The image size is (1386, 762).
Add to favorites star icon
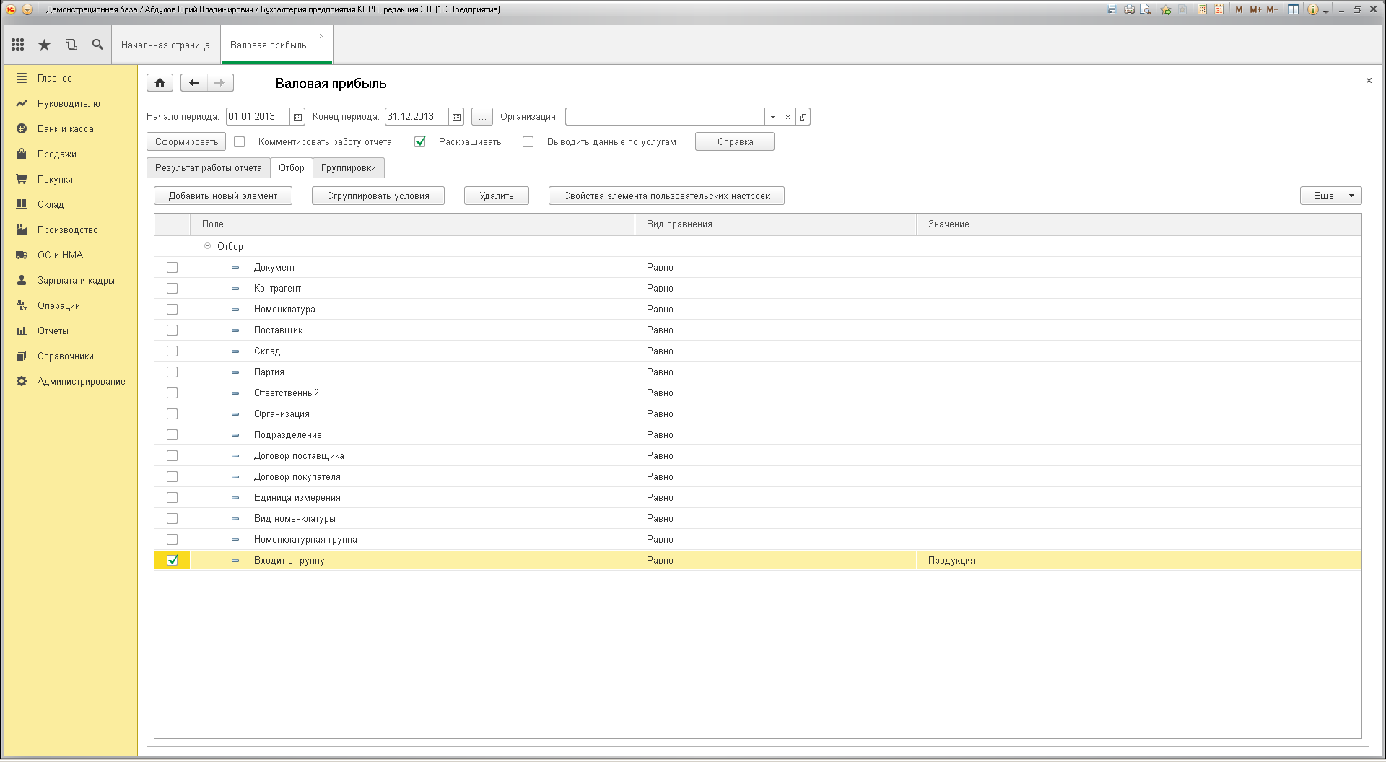[x=1166, y=9]
